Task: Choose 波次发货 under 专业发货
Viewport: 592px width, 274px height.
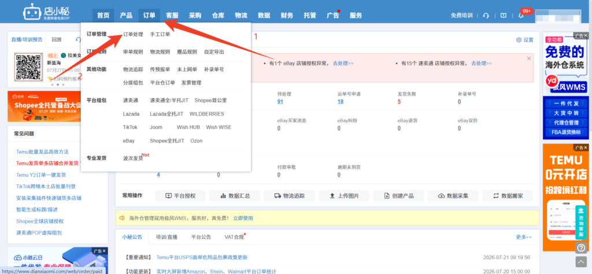Action: [x=133, y=158]
